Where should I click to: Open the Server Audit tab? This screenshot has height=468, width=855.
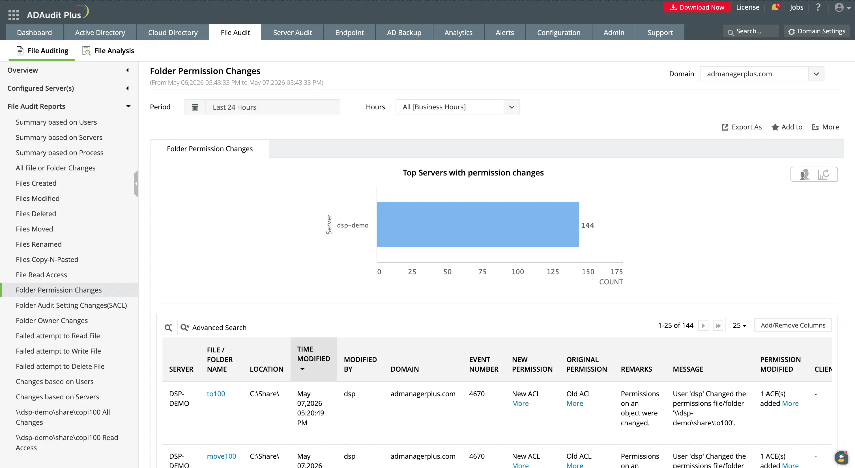[293, 32]
